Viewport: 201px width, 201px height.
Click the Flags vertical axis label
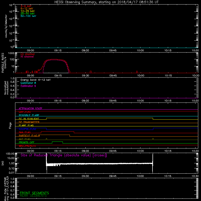[10, 125]
